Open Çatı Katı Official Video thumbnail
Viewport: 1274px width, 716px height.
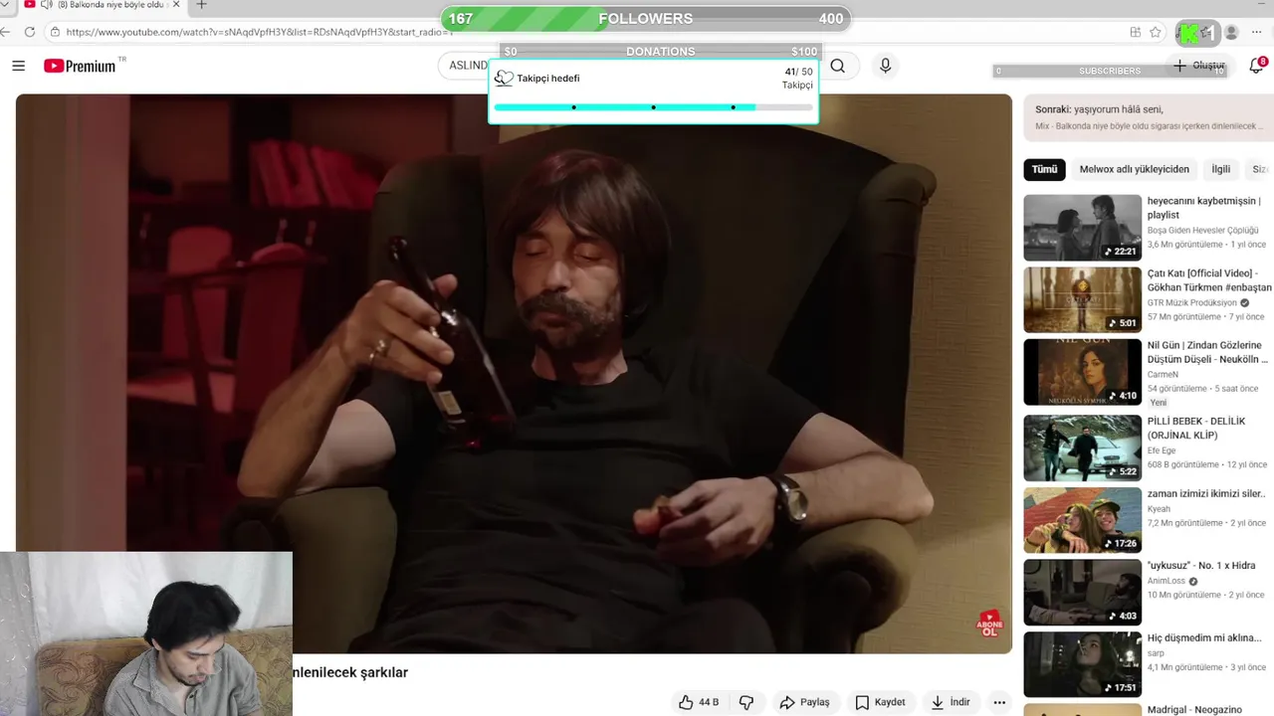click(x=1082, y=299)
